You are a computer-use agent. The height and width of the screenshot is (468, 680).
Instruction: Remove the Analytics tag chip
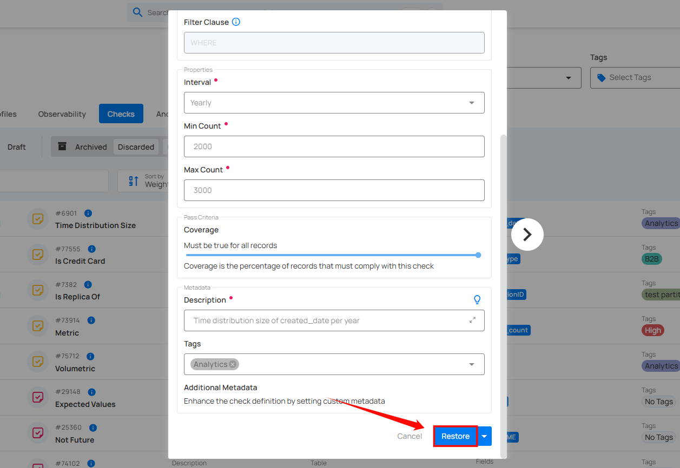(x=233, y=364)
